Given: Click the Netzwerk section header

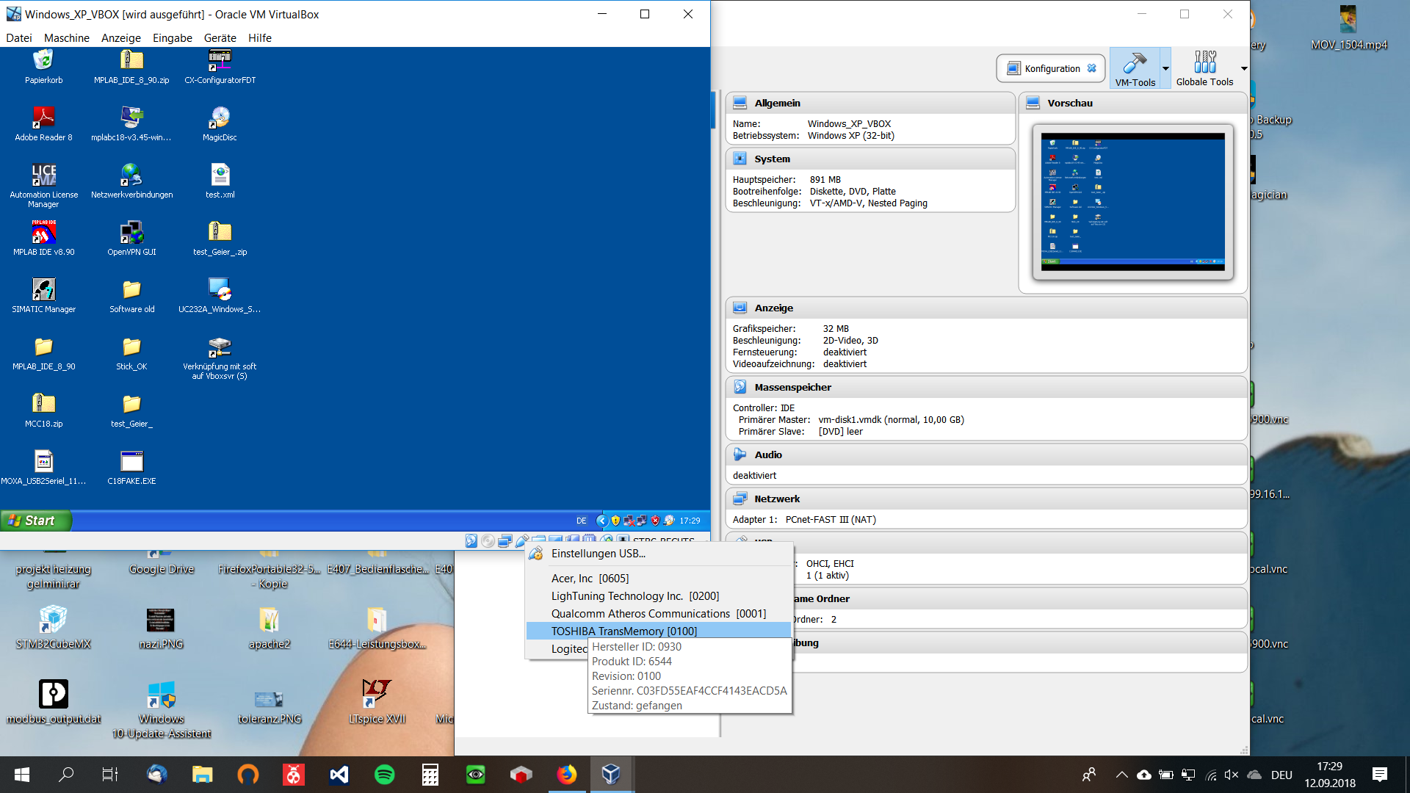Looking at the screenshot, I should [x=986, y=499].
